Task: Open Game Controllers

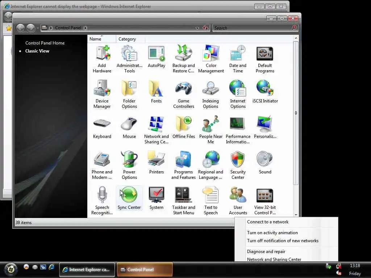Action: pyautogui.click(x=184, y=94)
